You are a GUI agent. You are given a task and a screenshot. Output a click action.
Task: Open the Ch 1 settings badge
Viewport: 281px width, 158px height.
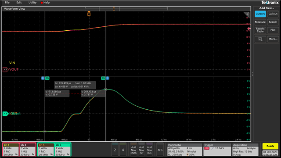pos(11,150)
